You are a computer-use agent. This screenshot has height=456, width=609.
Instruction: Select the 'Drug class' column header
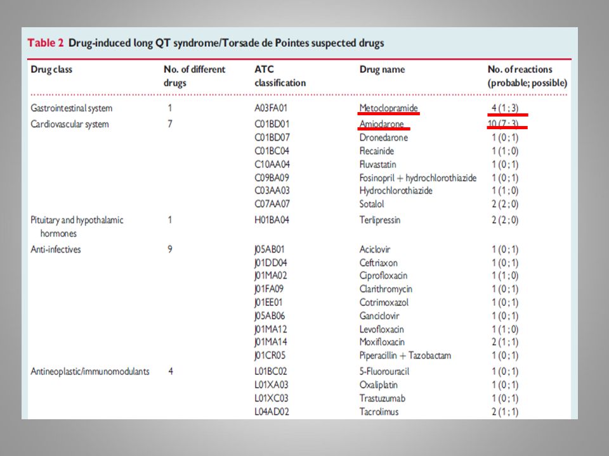coord(51,70)
